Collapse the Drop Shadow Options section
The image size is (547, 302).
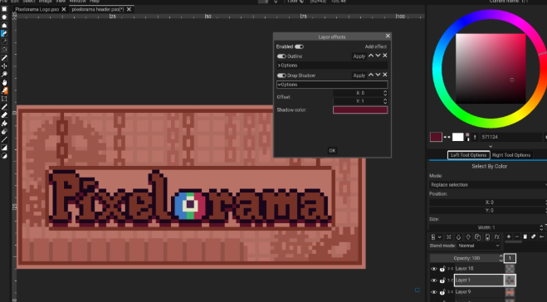pyautogui.click(x=332, y=85)
